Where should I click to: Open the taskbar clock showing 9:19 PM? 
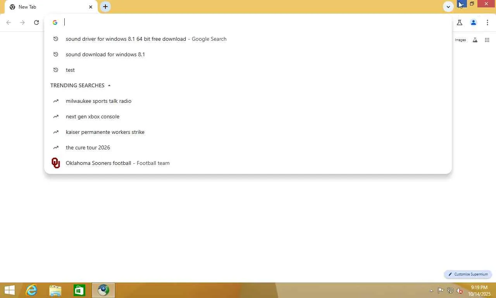(x=479, y=291)
